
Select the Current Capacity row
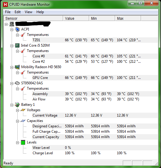pos(95,137)
